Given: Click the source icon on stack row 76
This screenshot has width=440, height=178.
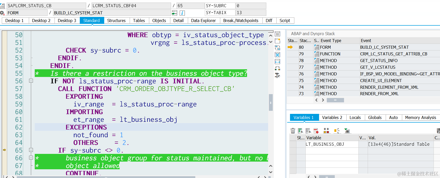Looking at the screenshot, I should tap(317, 74).
